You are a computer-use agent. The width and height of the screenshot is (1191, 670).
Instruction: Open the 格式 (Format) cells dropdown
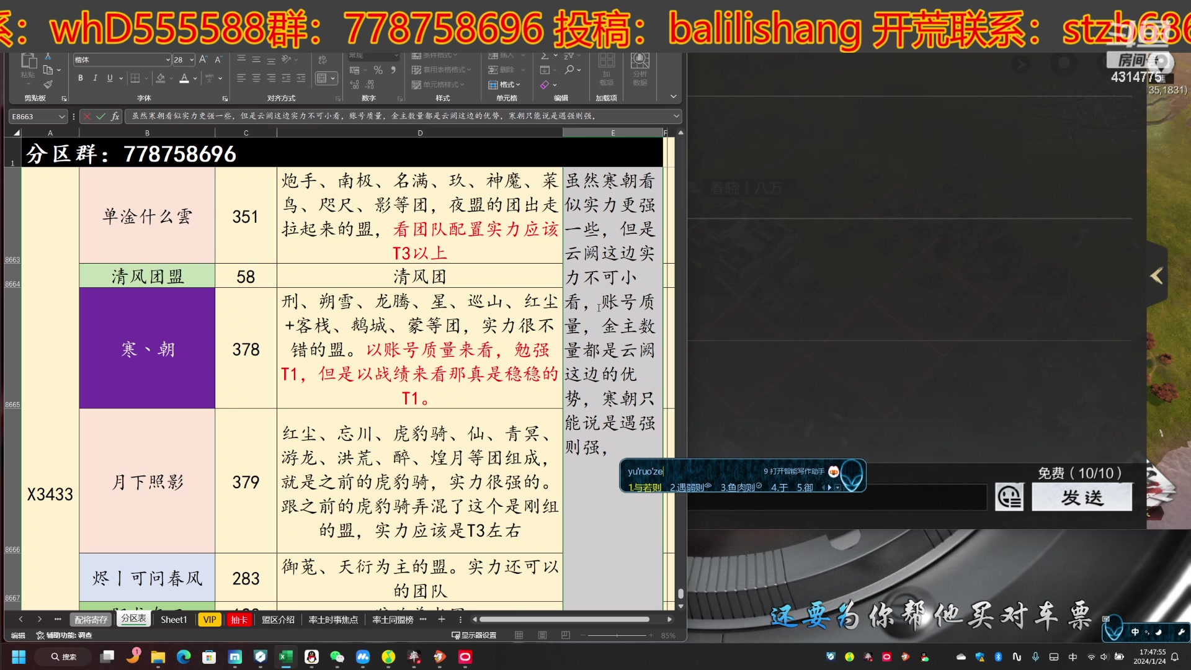(x=504, y=84)
